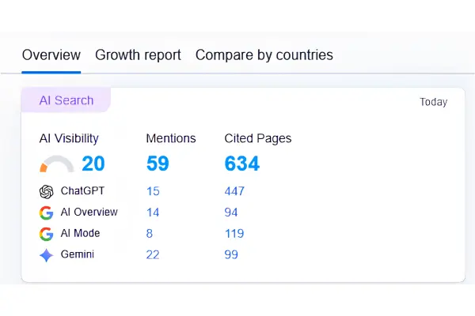Open AI Overview mentions value 14
The height and width of the screenshot is (316, 475).
(x=153, y=213)
